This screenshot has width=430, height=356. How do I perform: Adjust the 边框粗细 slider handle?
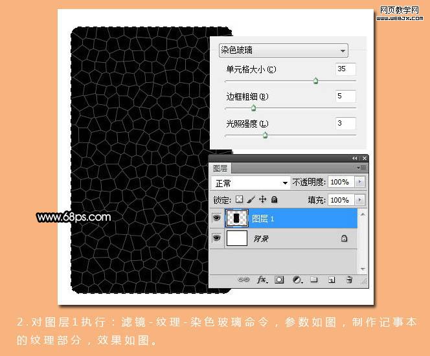[x=254, y=107]
